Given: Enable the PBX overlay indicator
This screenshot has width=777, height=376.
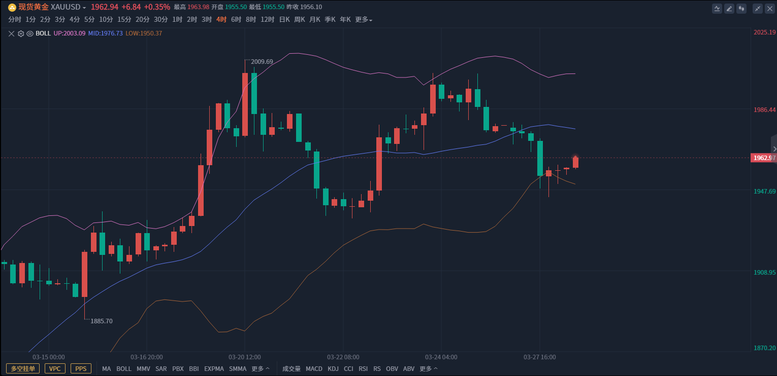Looking at the screenshot, I should click(178, 369).
